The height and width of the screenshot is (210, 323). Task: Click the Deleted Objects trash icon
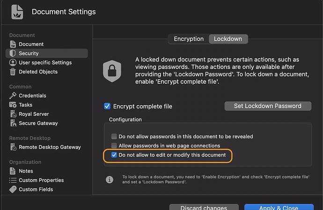point(13,72)
